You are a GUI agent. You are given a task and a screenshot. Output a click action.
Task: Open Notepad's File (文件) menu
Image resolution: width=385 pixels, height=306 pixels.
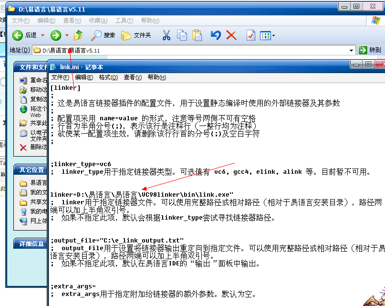tap(61, 77)
